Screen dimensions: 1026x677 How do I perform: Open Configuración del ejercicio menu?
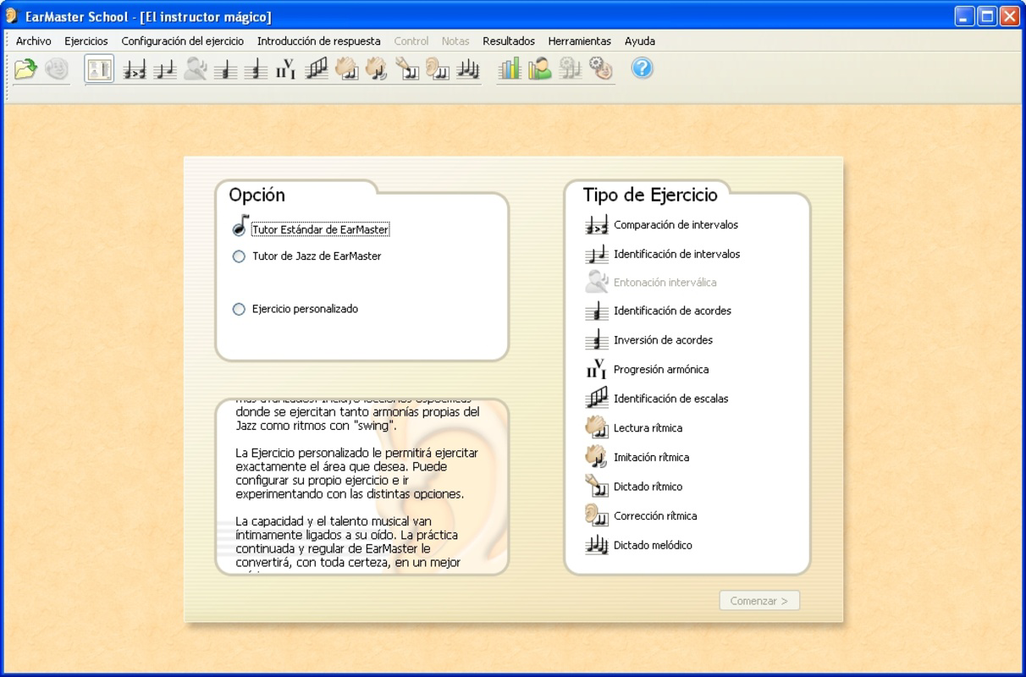pos(183,41)
